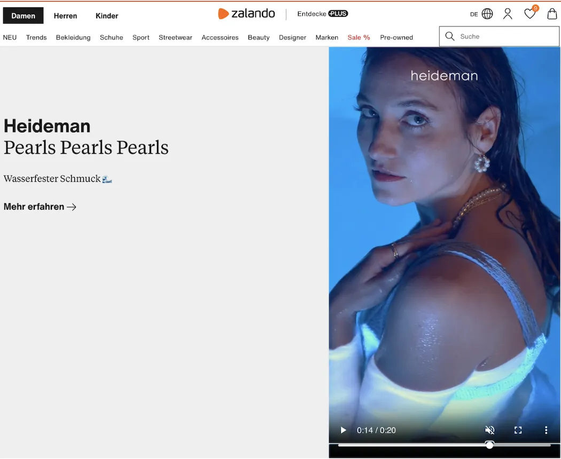Click the search magnifier icon

pos(450,36)
